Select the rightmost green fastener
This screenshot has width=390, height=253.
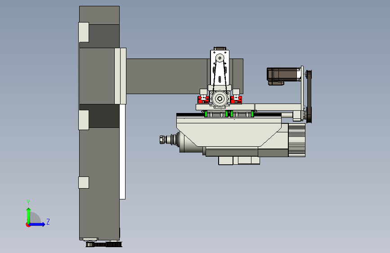252,114
